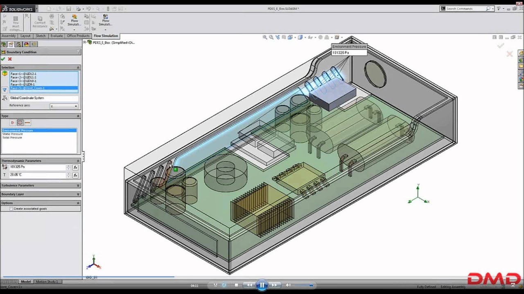This screenshot has height=294, width=524.
Task: Expand the Boundary Layer section
Action: coord(78,194)
